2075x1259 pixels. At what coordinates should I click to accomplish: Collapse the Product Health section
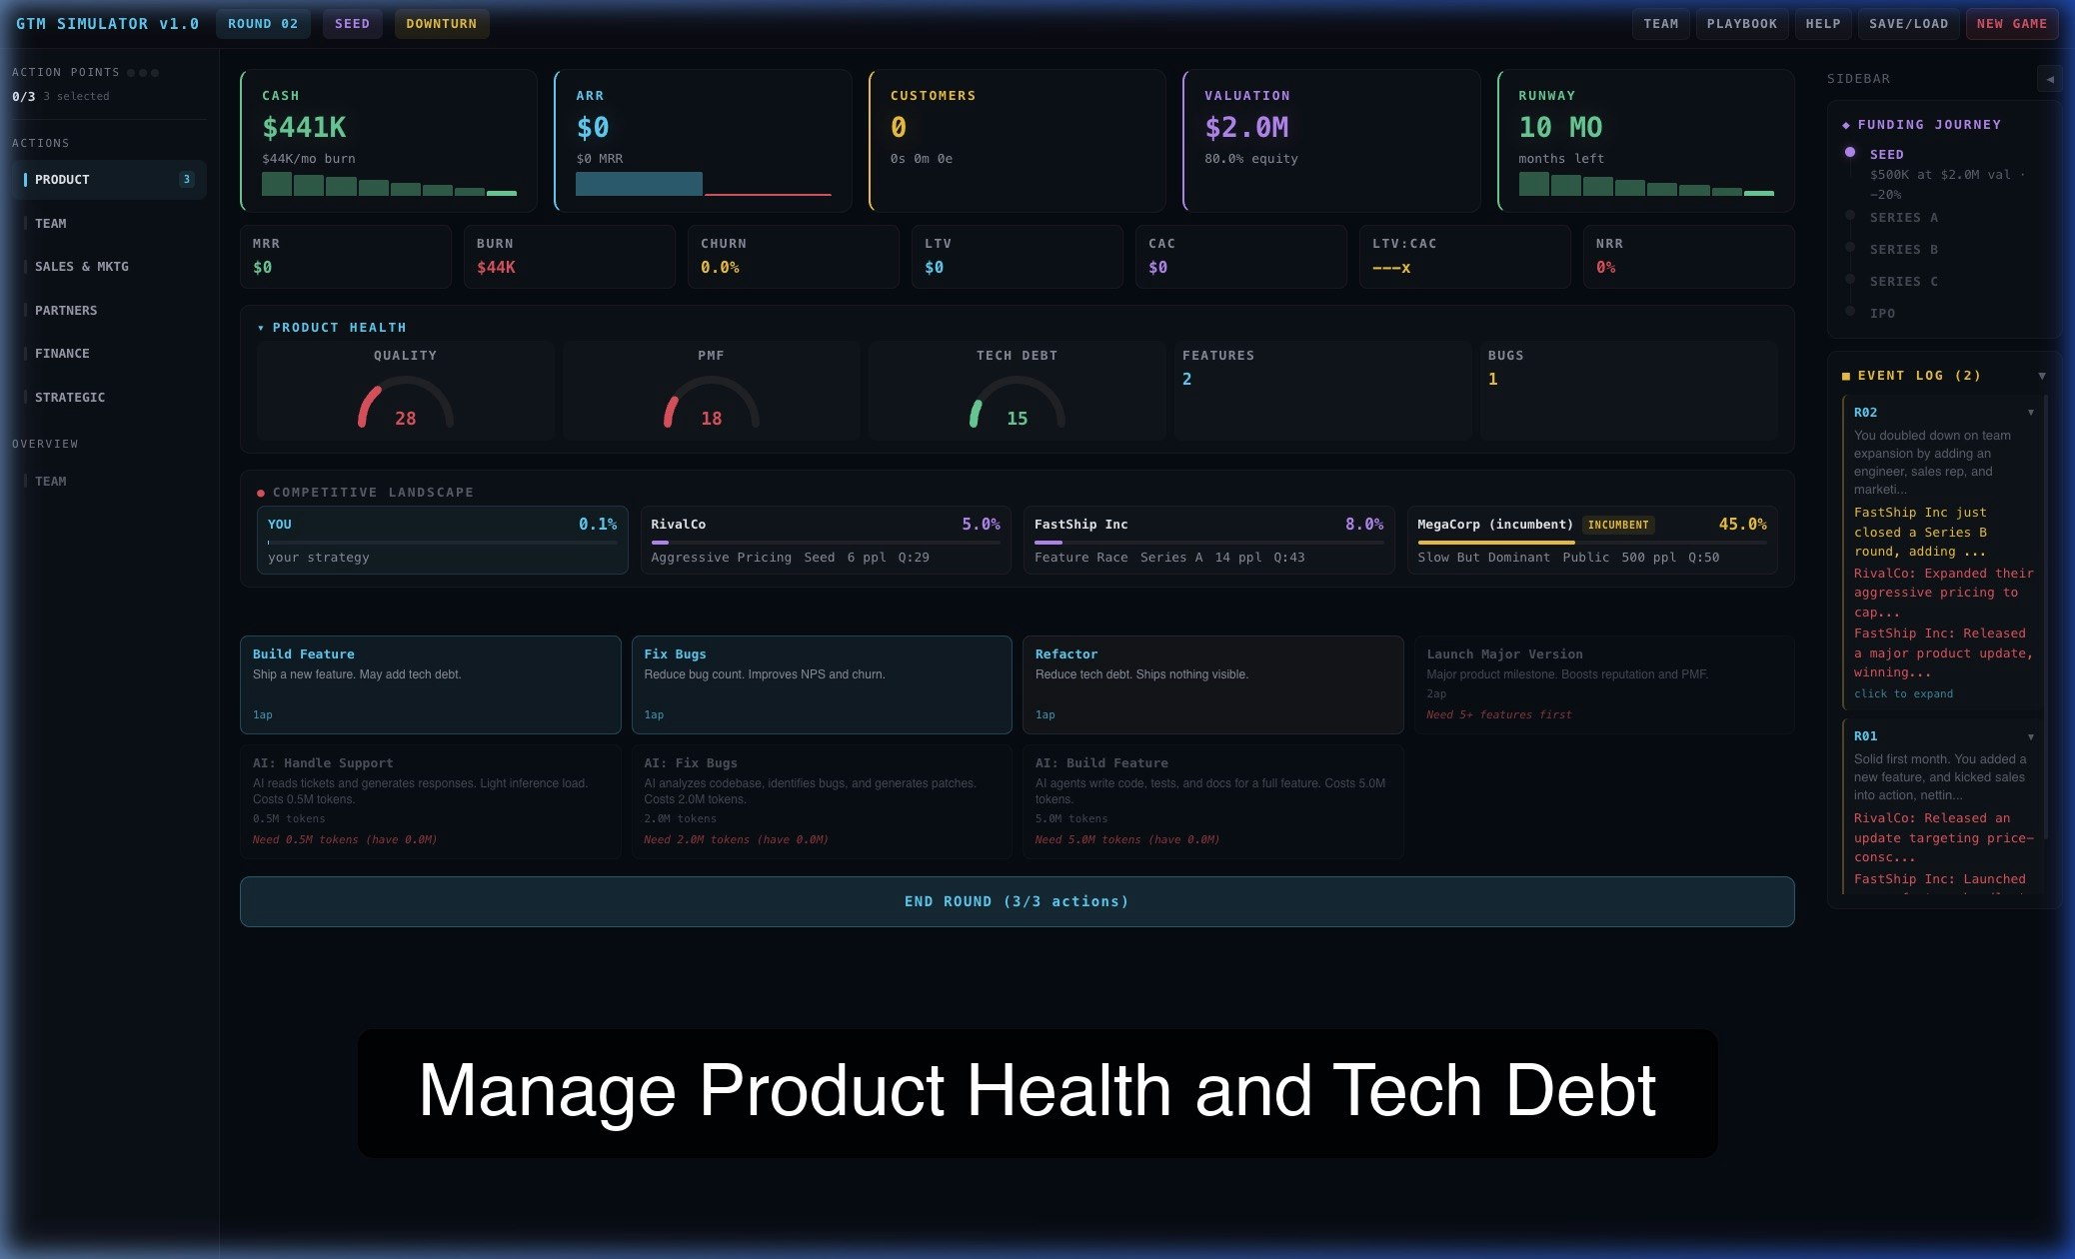261,328
